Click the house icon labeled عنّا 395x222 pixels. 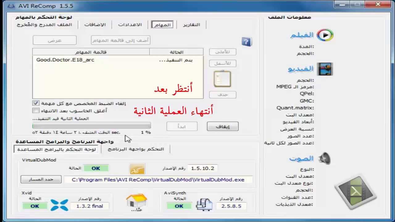point(137,201)
